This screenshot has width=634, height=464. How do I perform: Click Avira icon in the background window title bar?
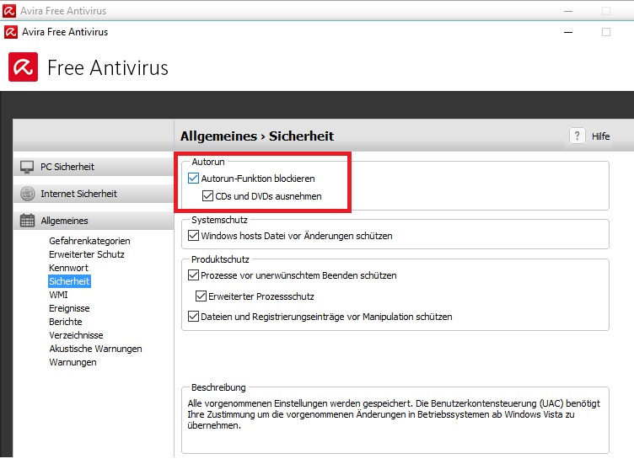tap(9, 11)
